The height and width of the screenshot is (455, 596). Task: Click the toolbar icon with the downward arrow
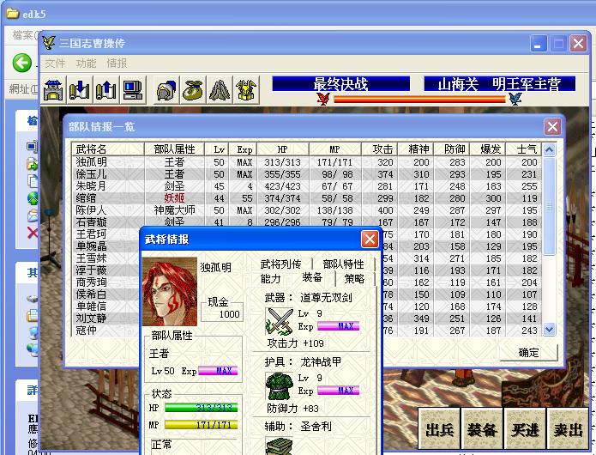80,89
